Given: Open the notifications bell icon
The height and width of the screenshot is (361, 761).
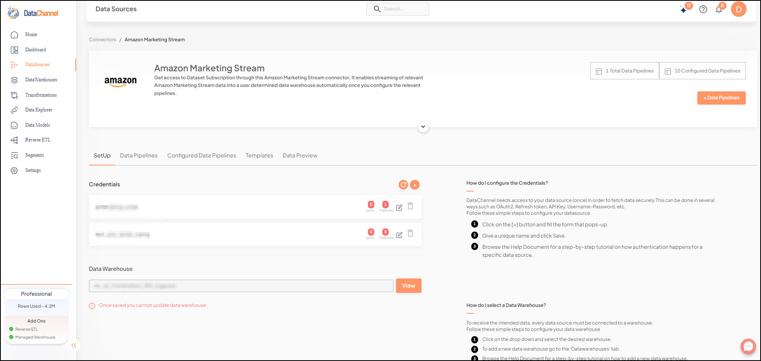Looking at the screenshot, I should coord(719,9).
